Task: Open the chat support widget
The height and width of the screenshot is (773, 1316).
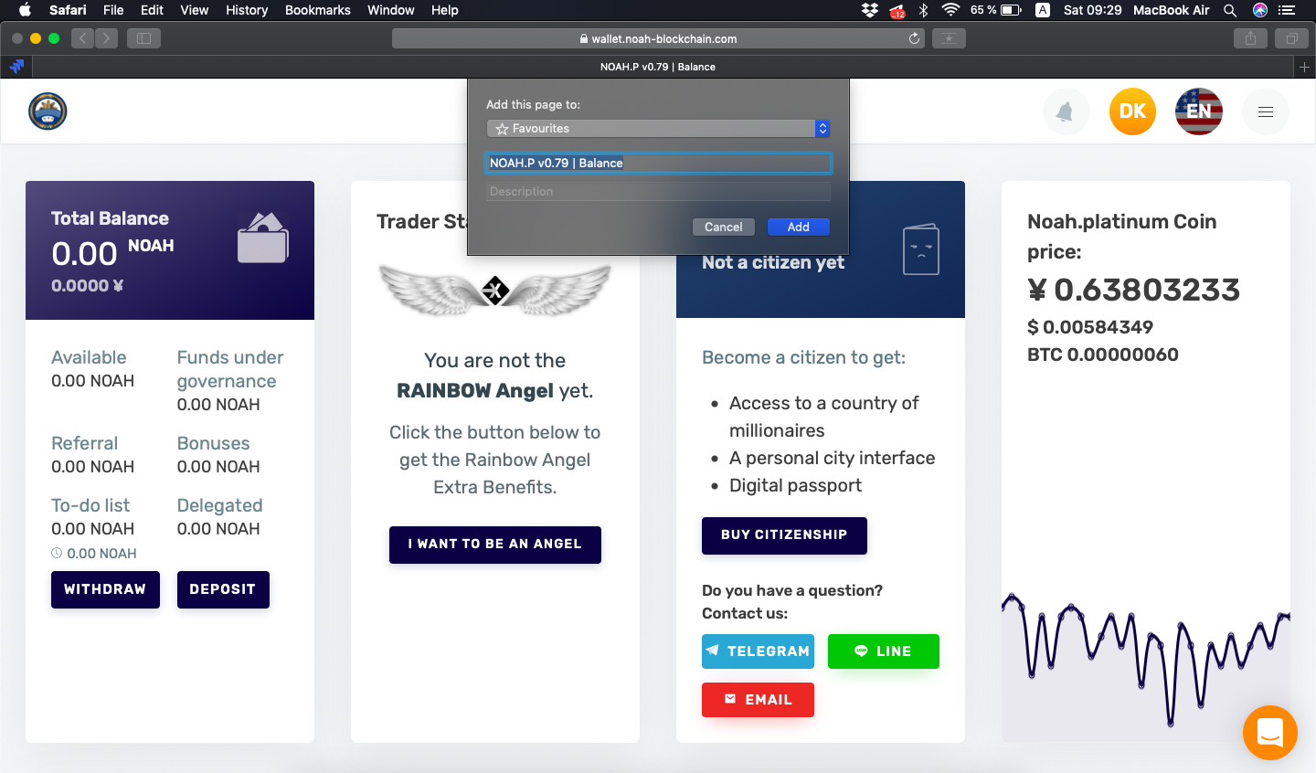Action: click(1270, 732)
